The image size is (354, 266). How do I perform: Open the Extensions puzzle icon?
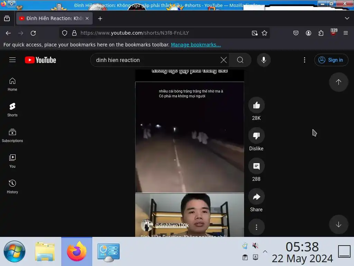point(321,33)
